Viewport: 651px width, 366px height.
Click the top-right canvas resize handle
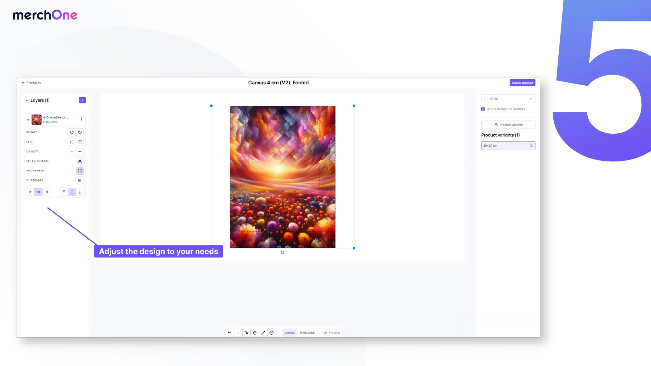354,106
